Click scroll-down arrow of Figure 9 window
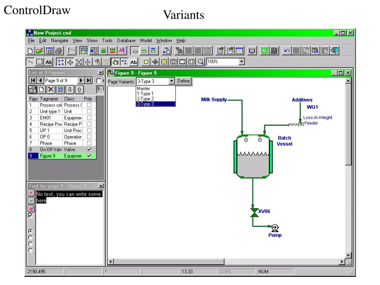 point(348,255)
